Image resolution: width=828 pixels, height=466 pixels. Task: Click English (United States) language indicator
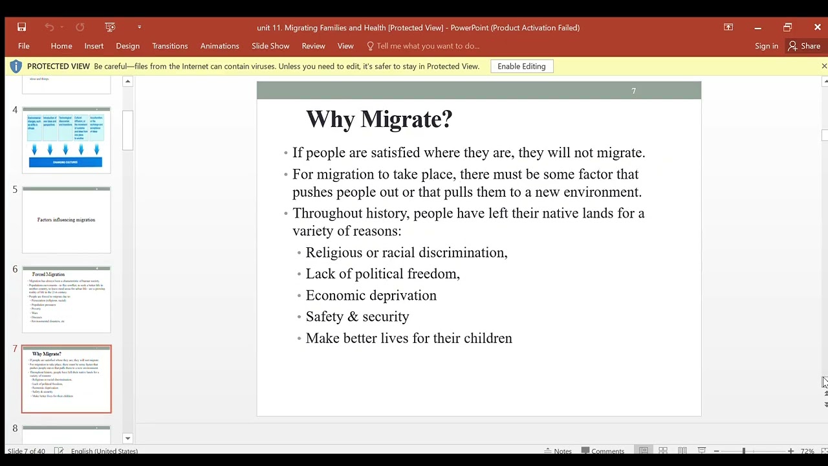coord(104,451)
